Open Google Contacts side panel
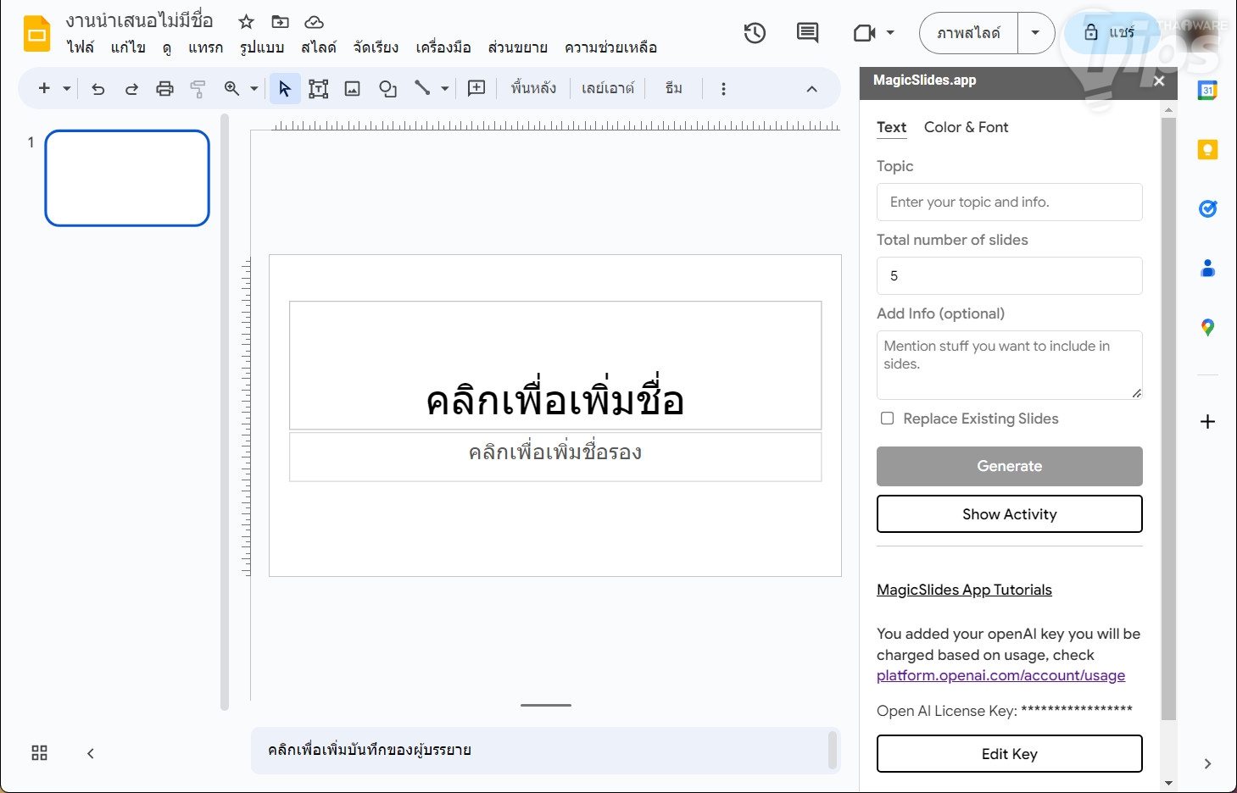Viewport: 1237px width, 793px height. point(1207,269)
